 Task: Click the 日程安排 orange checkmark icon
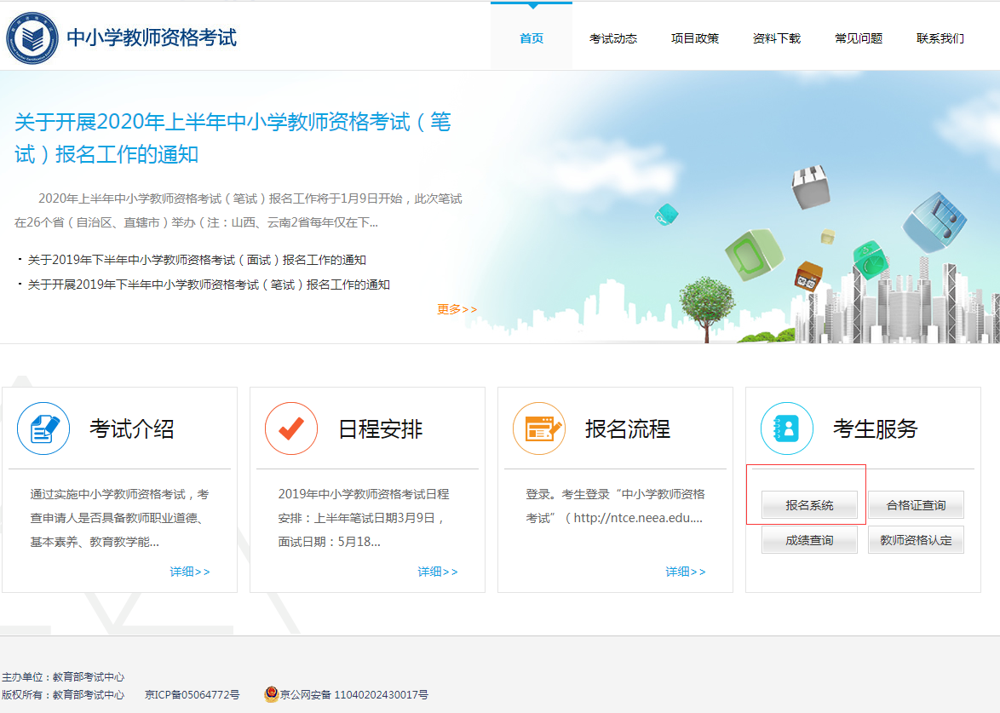[290, 428]
